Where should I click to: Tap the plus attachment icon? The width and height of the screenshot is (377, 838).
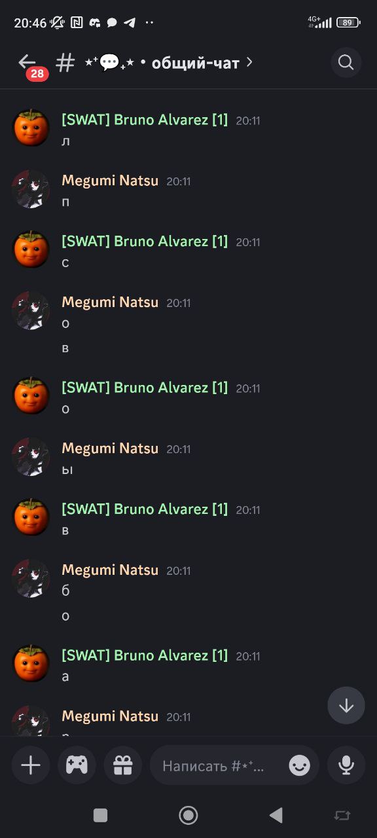31,765
